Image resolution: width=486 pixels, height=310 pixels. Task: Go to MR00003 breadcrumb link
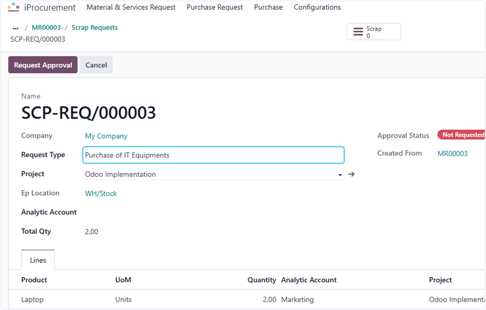coord(46,28)
